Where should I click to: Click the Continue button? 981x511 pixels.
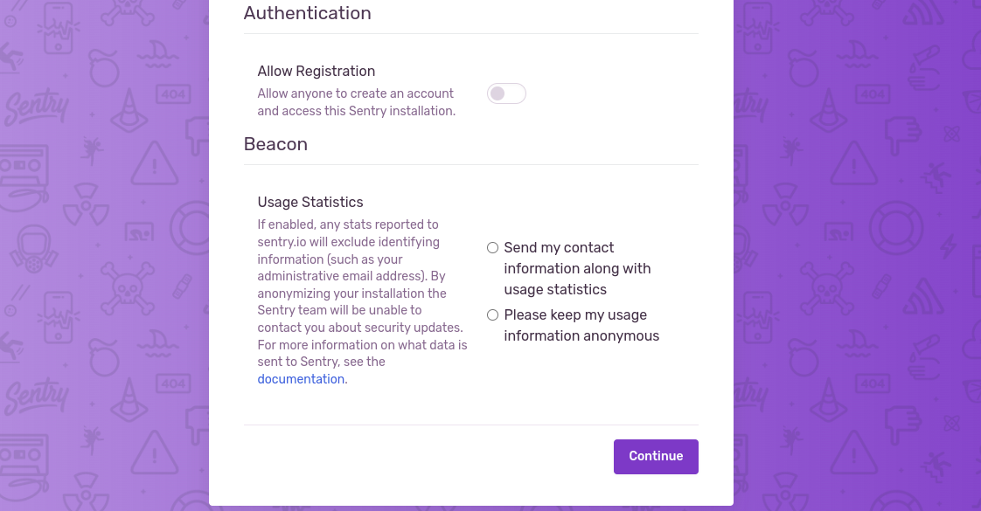point(656,457)
